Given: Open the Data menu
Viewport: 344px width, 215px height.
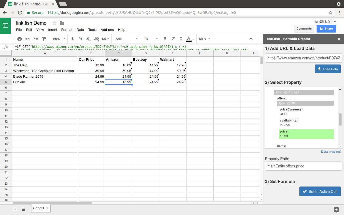Looking at the screenshot, I should coord(80,30).
